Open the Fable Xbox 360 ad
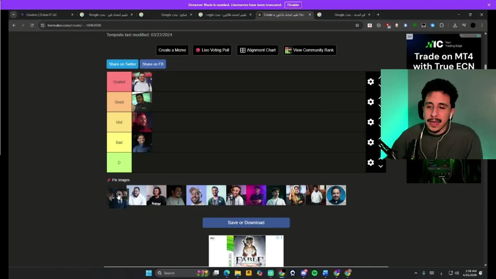 [246, 251]
